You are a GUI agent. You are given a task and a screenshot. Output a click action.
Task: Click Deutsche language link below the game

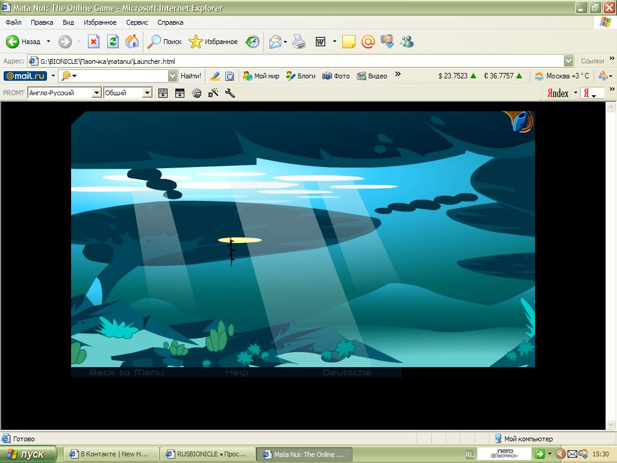[x=347, y=373]
